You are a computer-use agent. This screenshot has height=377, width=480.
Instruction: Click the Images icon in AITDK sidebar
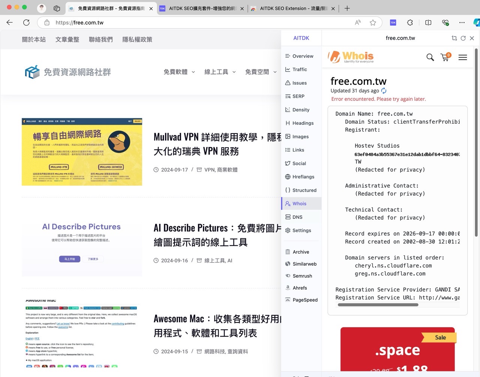tap(288, 137)
